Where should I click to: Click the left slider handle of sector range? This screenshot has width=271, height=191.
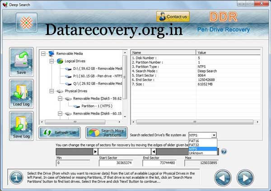point(95,152)
